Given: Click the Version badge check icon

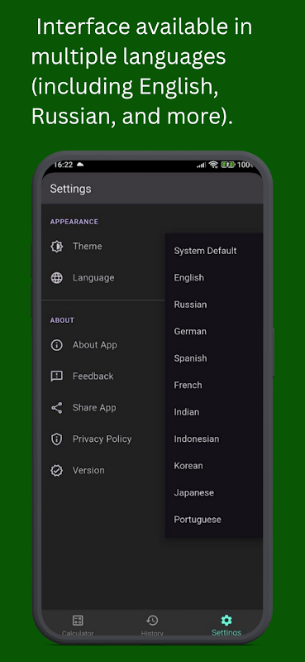Looking at the screenshot, I should point(56,470).
